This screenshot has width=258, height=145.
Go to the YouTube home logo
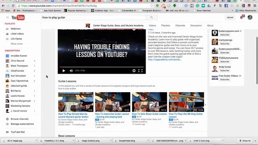[x=18, y=17]
